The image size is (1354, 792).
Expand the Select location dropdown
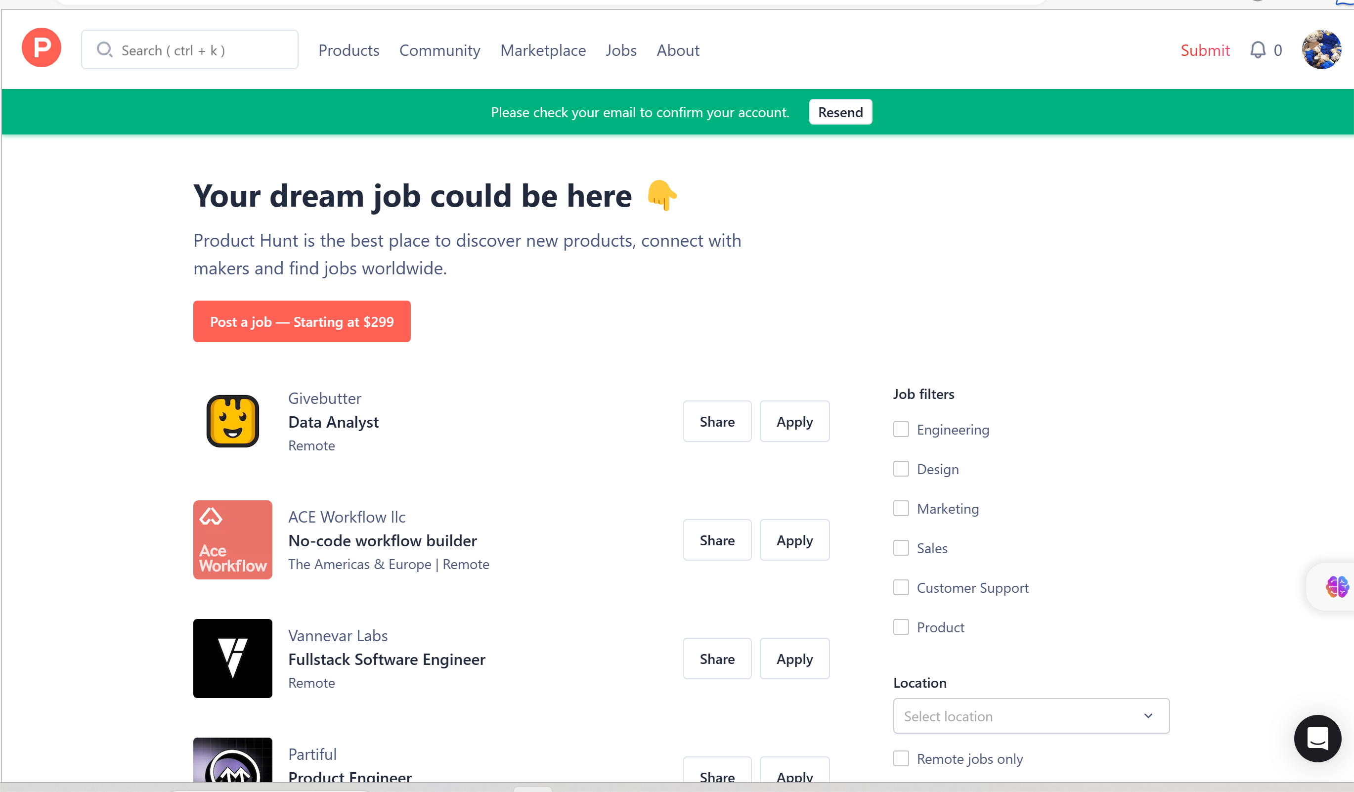click(x=1031, y=716)
